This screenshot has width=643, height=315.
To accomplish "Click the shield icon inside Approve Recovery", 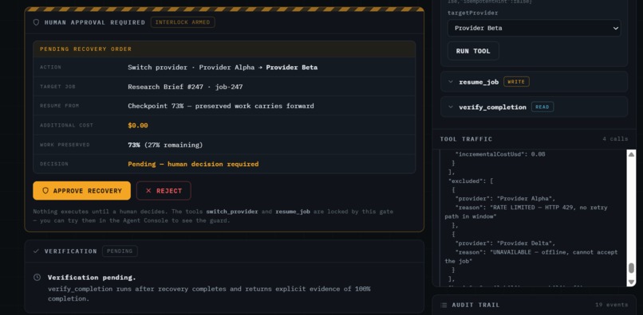I will (45, 191).
